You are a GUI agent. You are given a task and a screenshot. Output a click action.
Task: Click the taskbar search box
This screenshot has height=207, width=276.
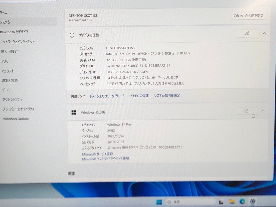pyautogui.click(x=191, y=202)
